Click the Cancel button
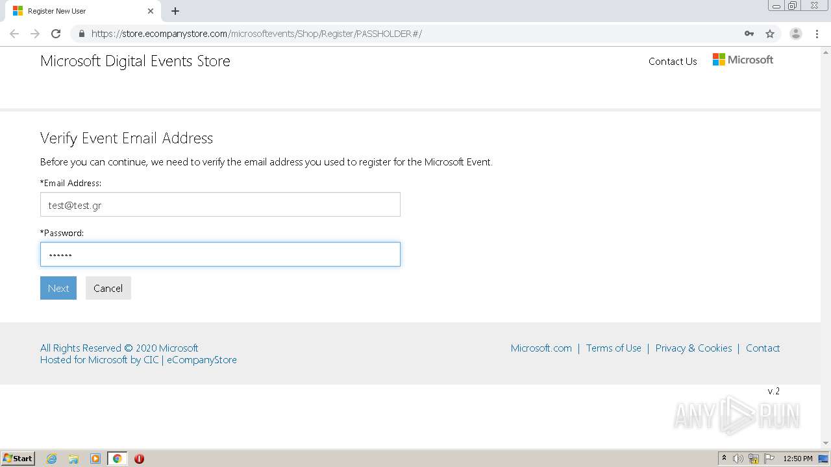 coord(108,288)
